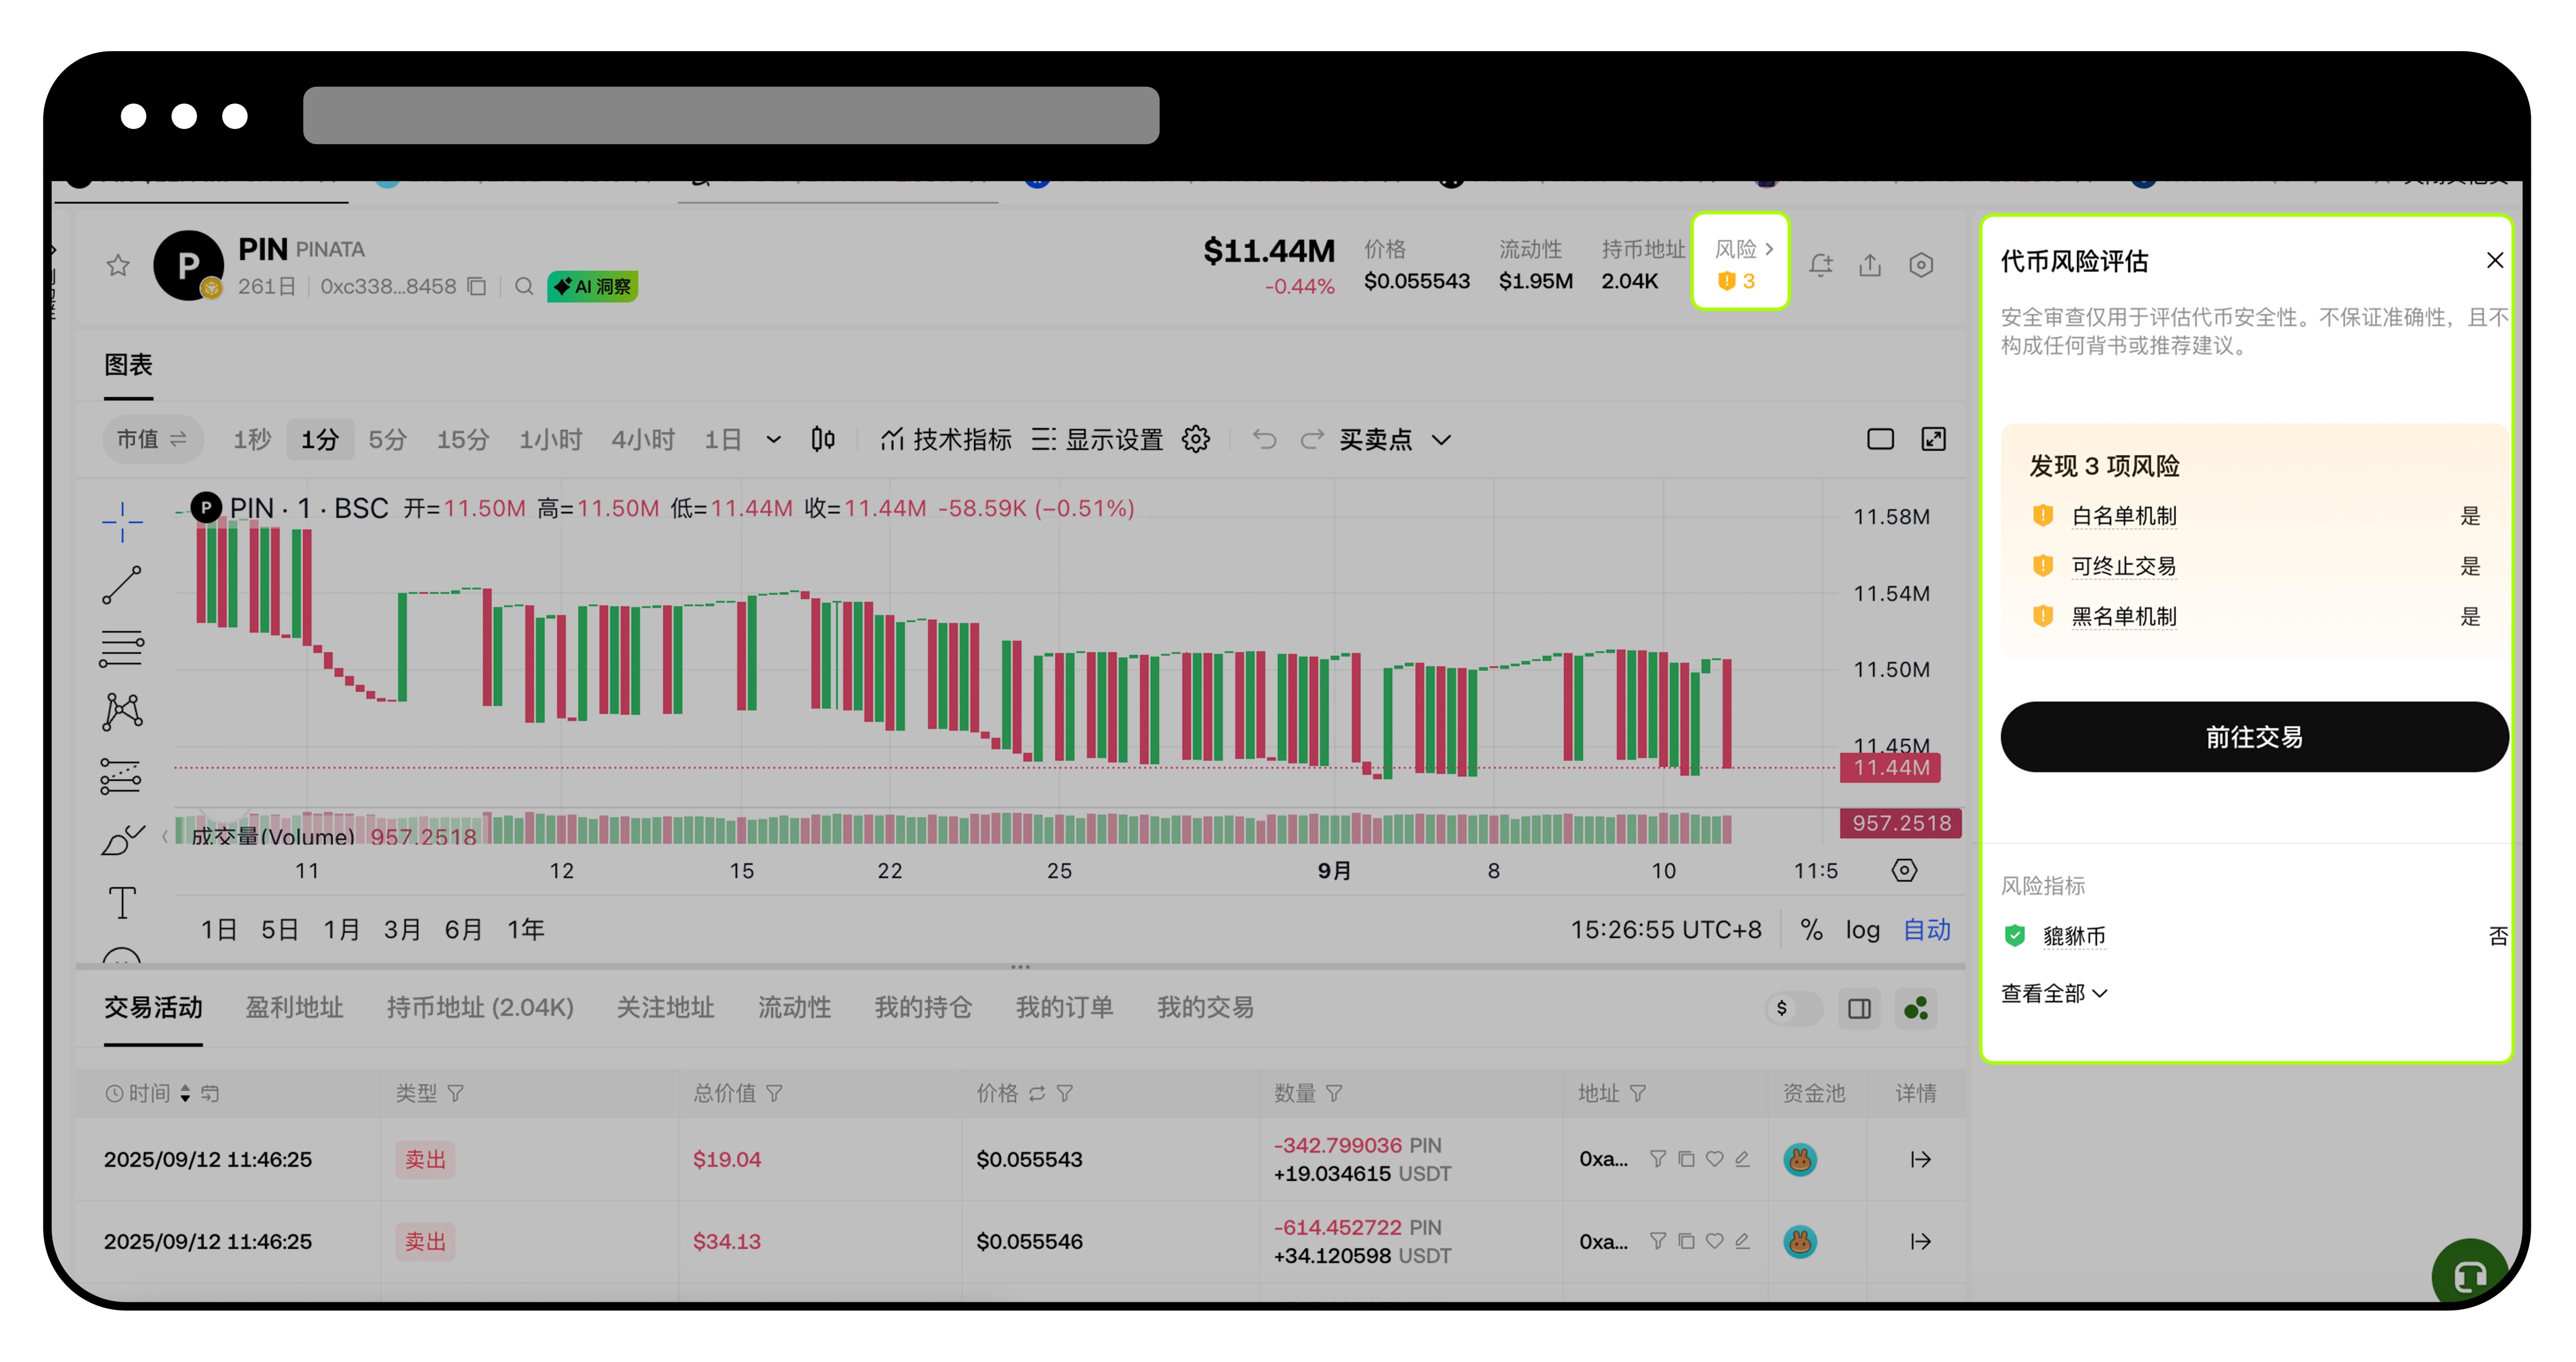Select the 1分 interval

coord(320,439)
